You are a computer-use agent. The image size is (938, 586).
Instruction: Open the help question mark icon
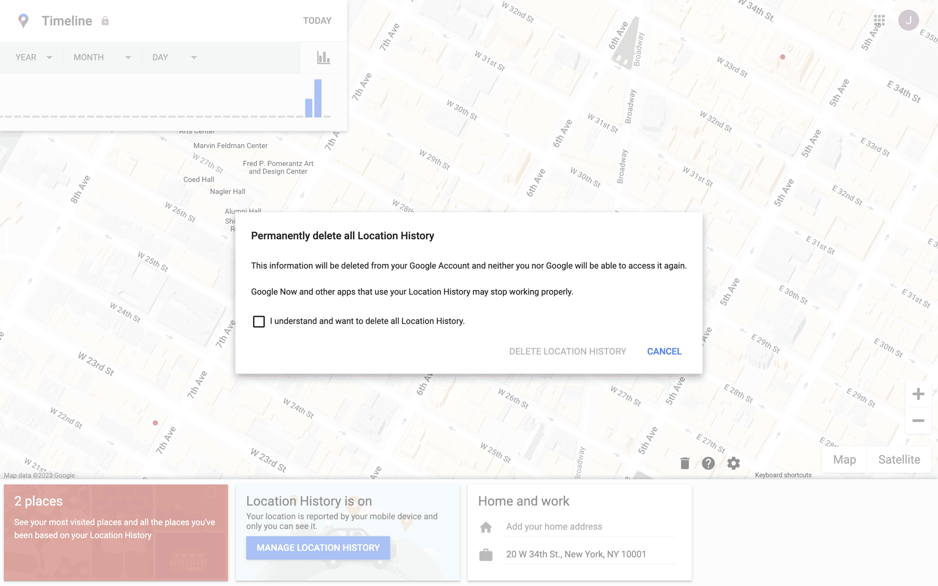pos(708,463)
